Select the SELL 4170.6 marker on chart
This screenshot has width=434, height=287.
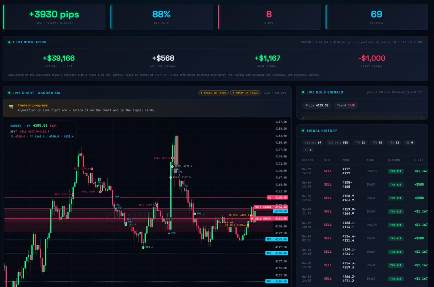[x=92, y=169]
